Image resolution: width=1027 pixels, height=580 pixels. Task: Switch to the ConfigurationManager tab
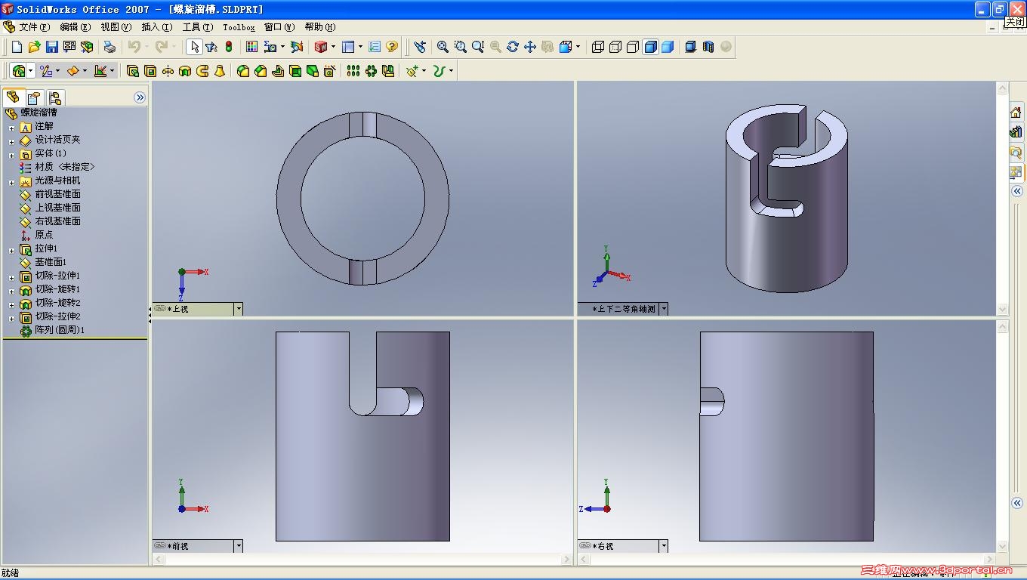[x=54, y=97]
